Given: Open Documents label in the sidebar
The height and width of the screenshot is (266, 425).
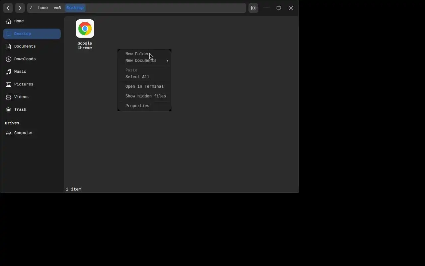Looking at the screenshot, I should coord(25,47).
